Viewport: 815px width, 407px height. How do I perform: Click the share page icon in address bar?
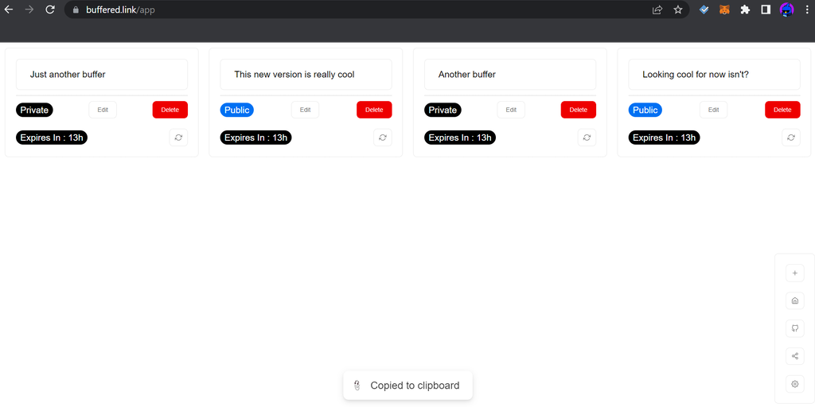[x=657, y=10]
